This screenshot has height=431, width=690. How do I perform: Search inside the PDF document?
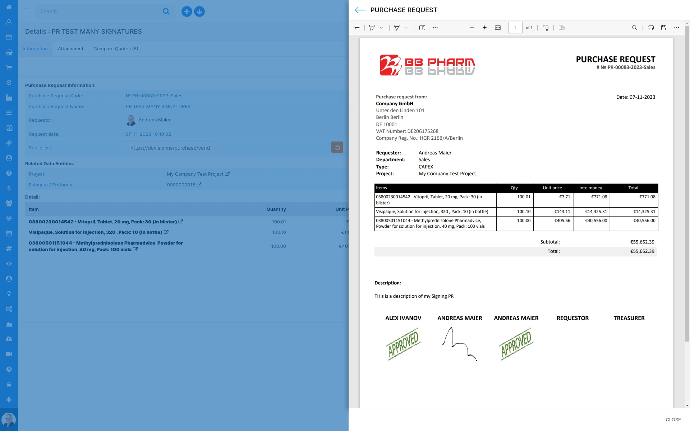click(635, 28)
